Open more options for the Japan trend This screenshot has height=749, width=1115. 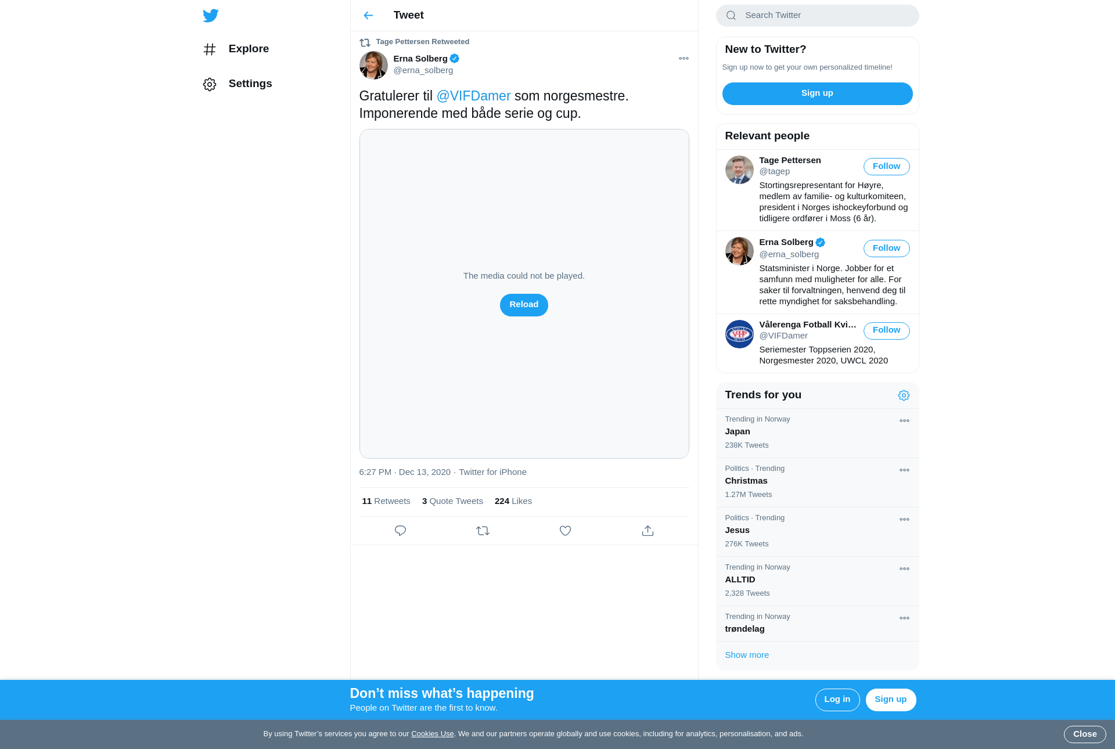coord(904,421)
